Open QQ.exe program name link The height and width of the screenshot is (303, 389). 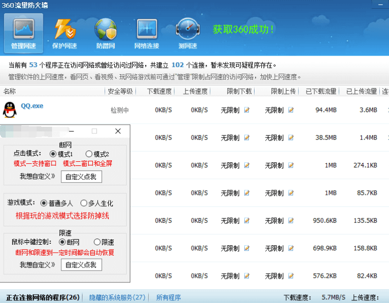(x=32, y=106)
